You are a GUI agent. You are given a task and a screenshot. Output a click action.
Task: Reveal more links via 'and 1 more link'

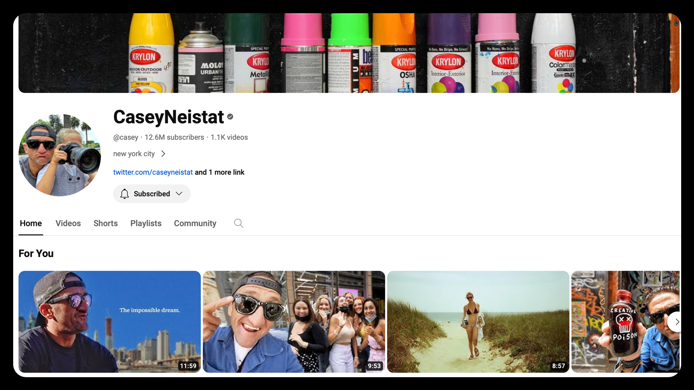coord(219,172)
